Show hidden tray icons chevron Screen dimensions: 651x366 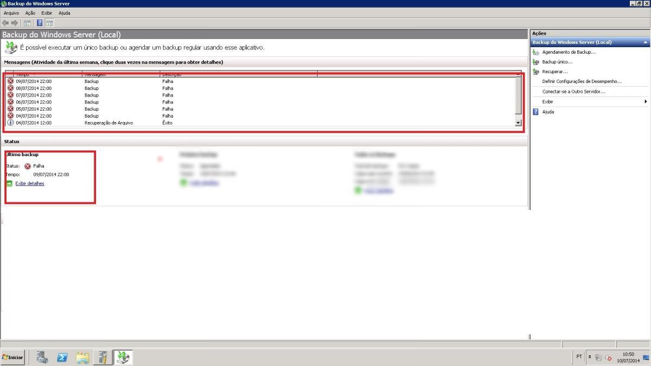click(590, 357)
